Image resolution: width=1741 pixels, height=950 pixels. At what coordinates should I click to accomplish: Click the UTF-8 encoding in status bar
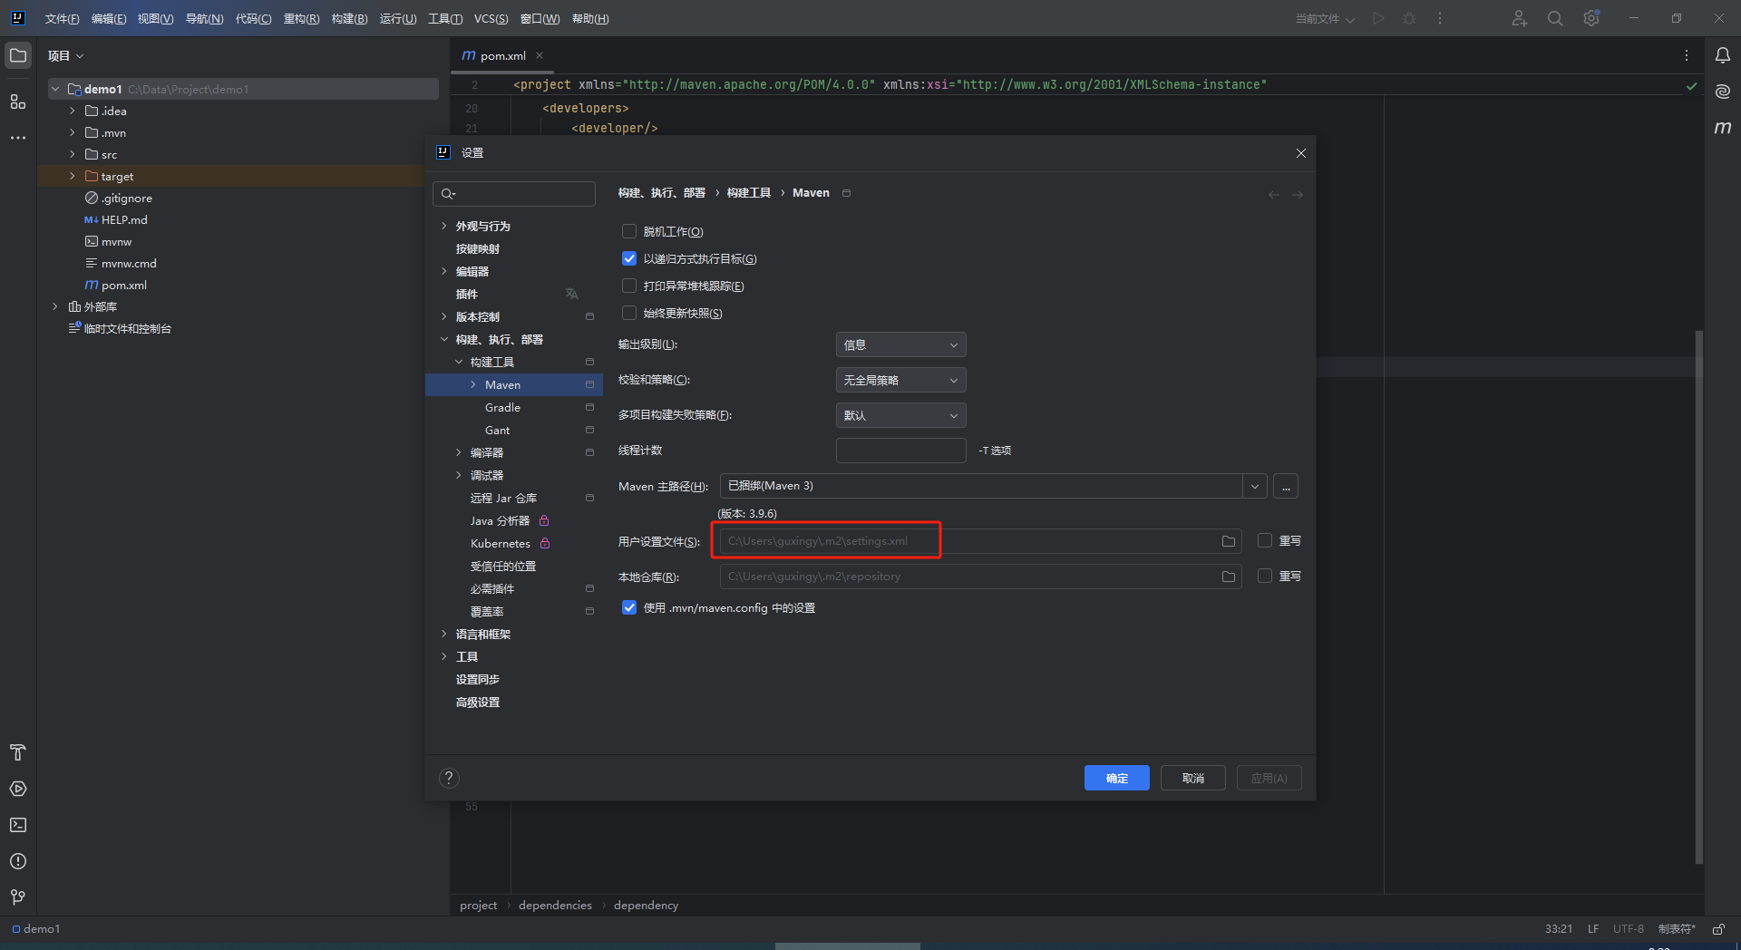(x=1628, y=929)
